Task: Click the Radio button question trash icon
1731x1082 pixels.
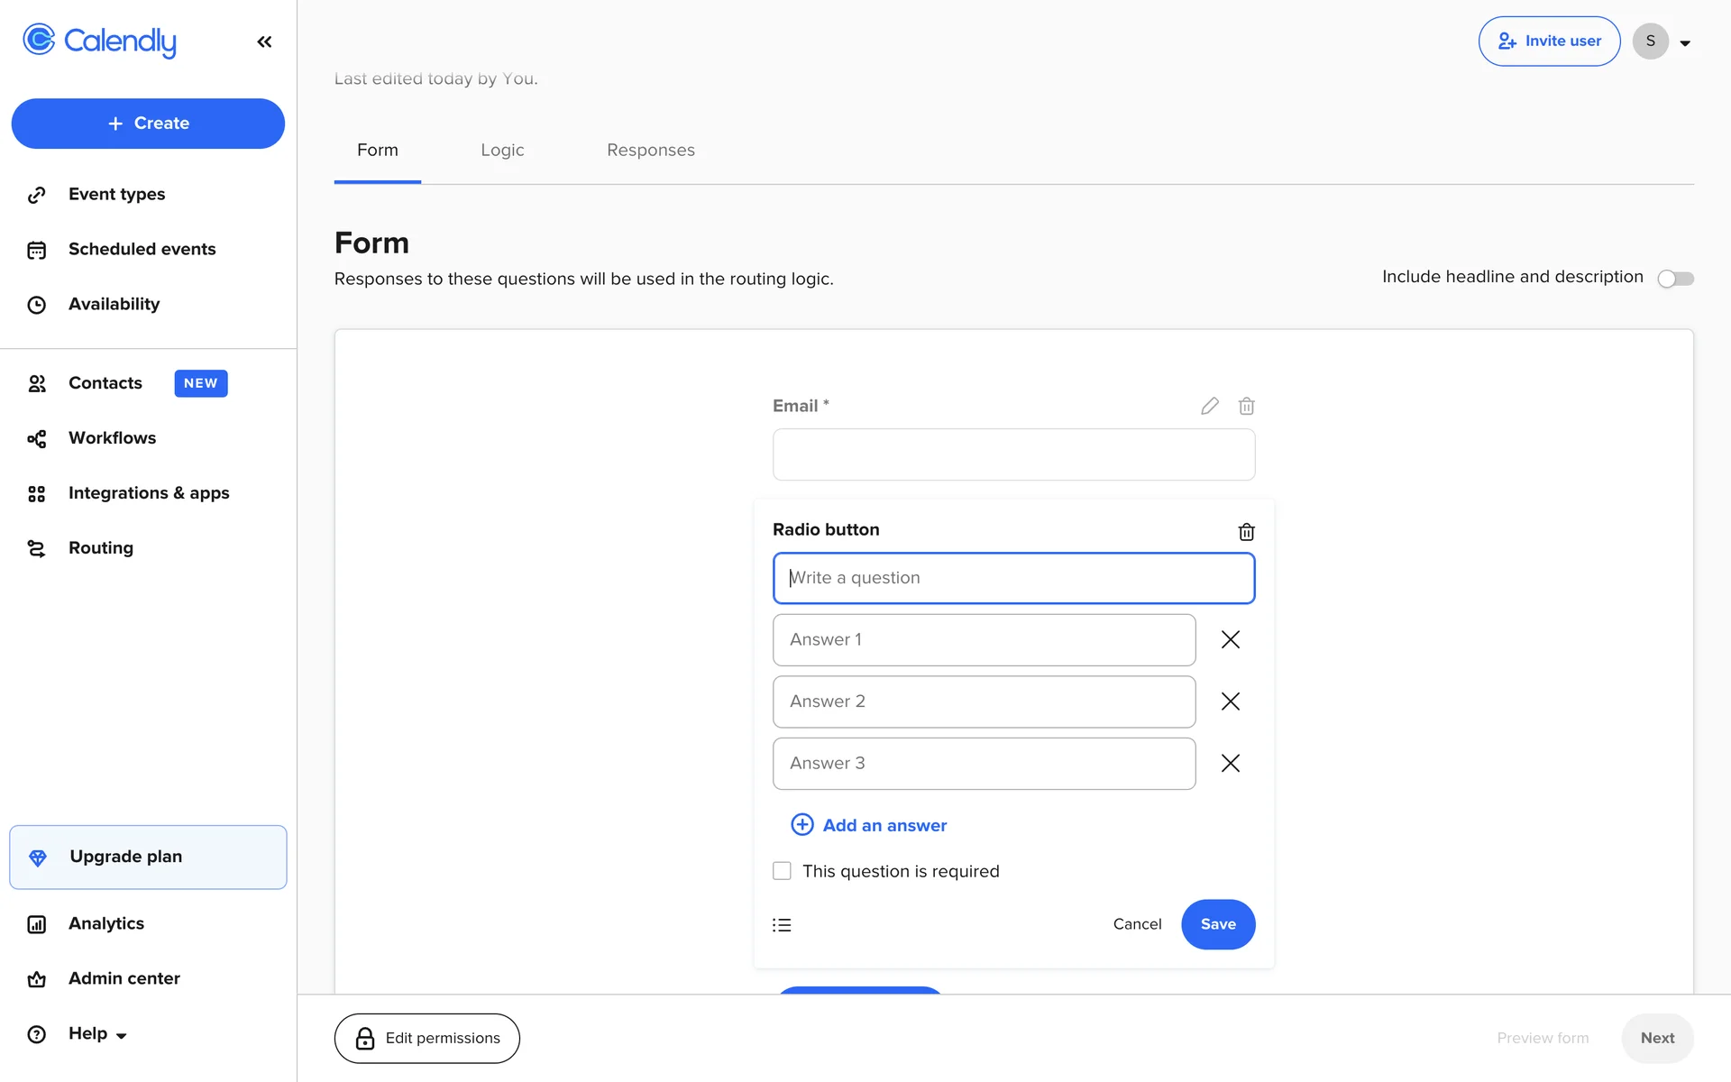Action: coord(1246,531)
